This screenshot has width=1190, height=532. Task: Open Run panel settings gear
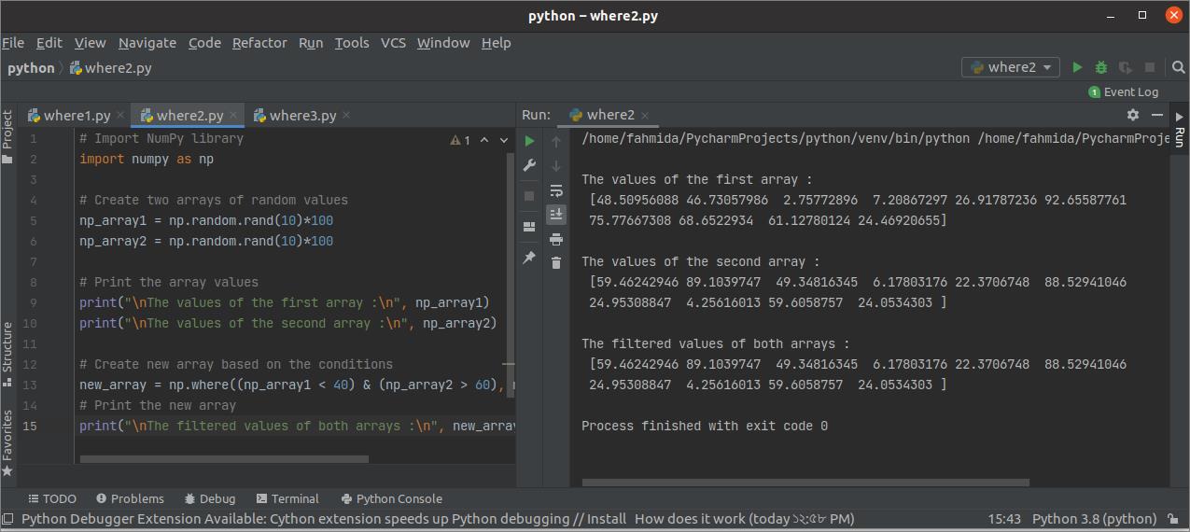(1133, 115)
